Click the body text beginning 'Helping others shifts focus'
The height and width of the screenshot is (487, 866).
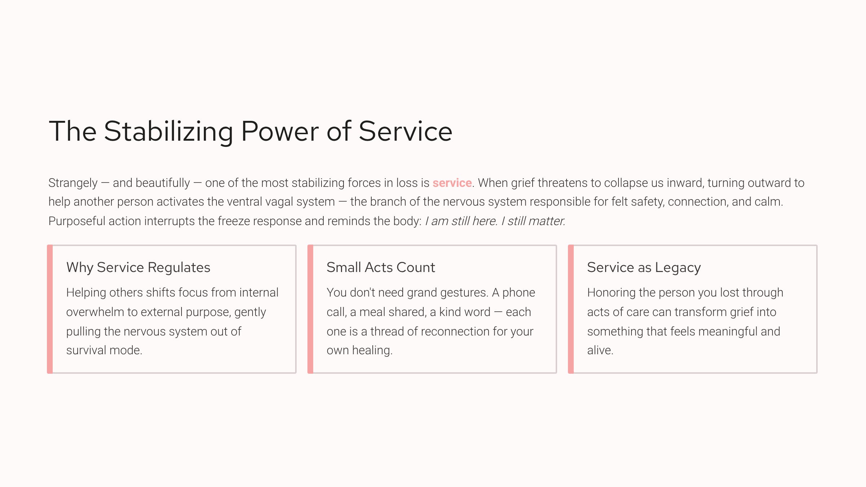coord(172,321)
